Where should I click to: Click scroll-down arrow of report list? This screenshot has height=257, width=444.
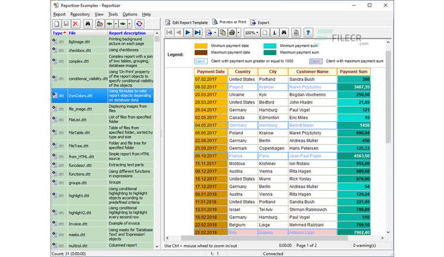coord(157,246)
